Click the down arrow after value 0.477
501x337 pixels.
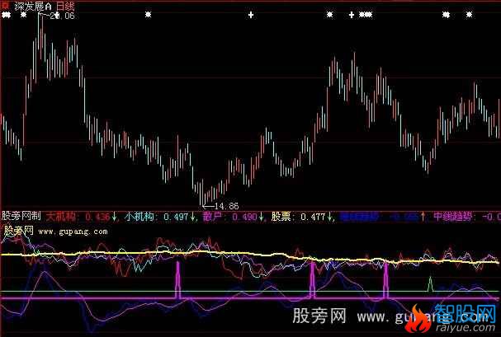[x=330, y=217]
